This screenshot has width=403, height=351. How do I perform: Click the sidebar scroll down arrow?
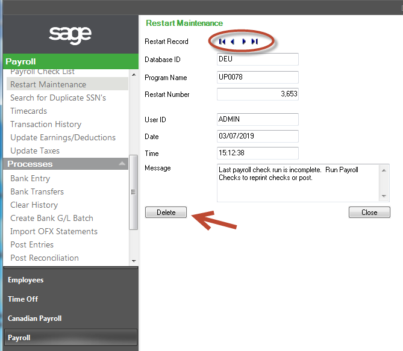click(x=134, y=261)
